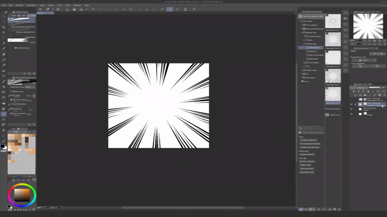This screenshot has height=217, width=387.
Task: Toggle the Grouping checkbox
Action: click(x=11, y=109)
